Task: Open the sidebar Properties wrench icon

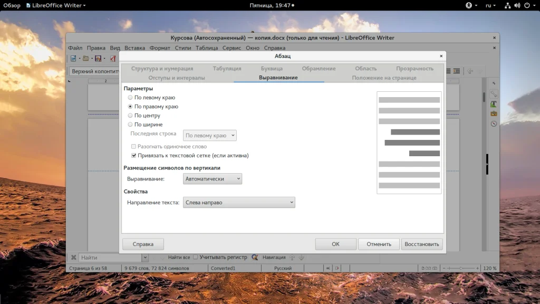Action: click(x=494, y=94)
